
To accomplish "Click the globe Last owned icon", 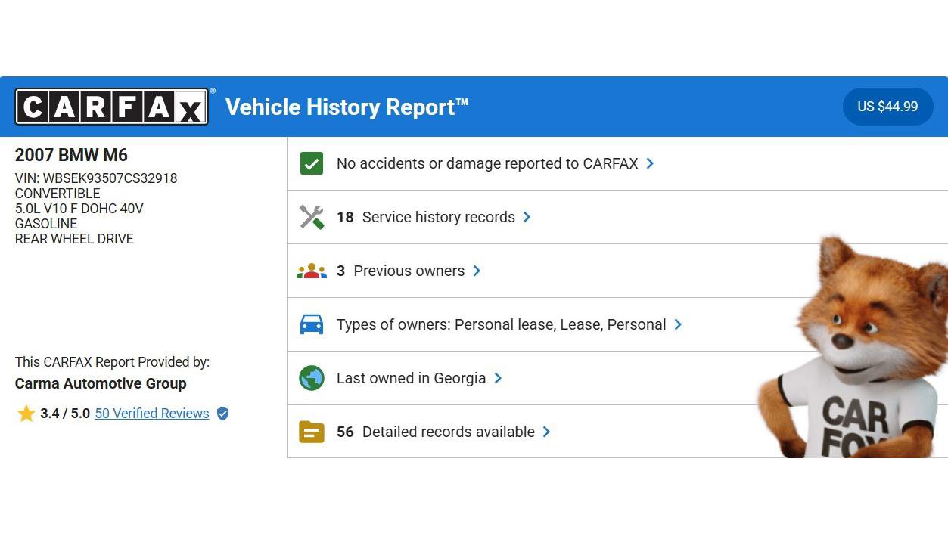I will [312, 378].
